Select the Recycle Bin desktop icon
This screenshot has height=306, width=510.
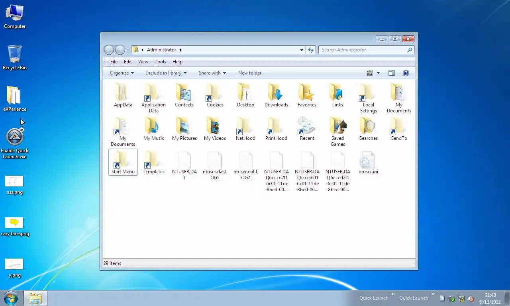point(15,58)
